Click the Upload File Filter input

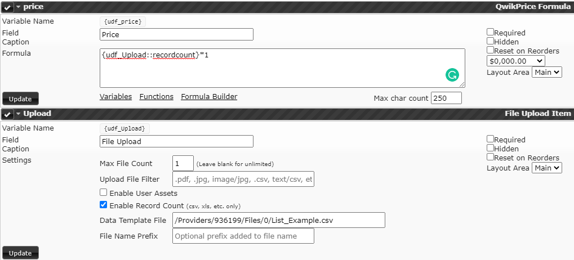(243, 179)
